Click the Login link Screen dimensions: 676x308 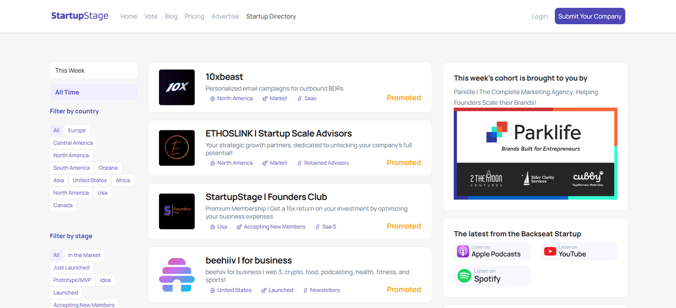[x=540, y=16]
